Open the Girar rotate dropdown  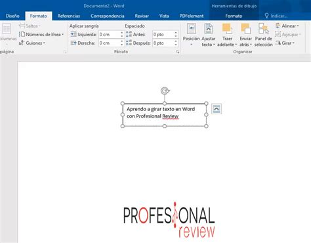[285, 43]
